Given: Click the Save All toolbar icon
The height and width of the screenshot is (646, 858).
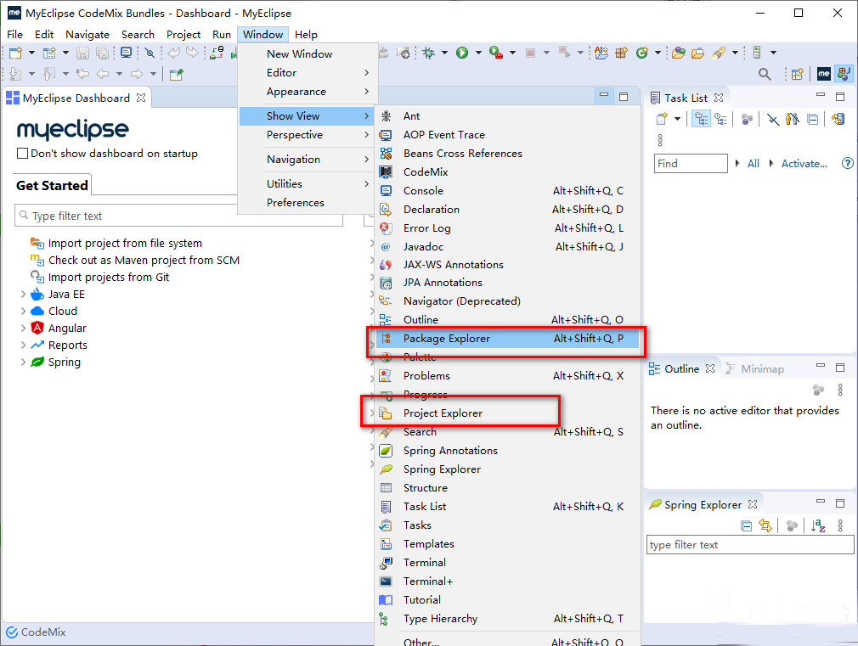Looking at the screenshot, I should pos(102,53).
